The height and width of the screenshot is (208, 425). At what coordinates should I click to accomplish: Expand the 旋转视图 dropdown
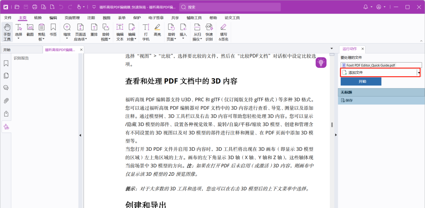[105, 36]
